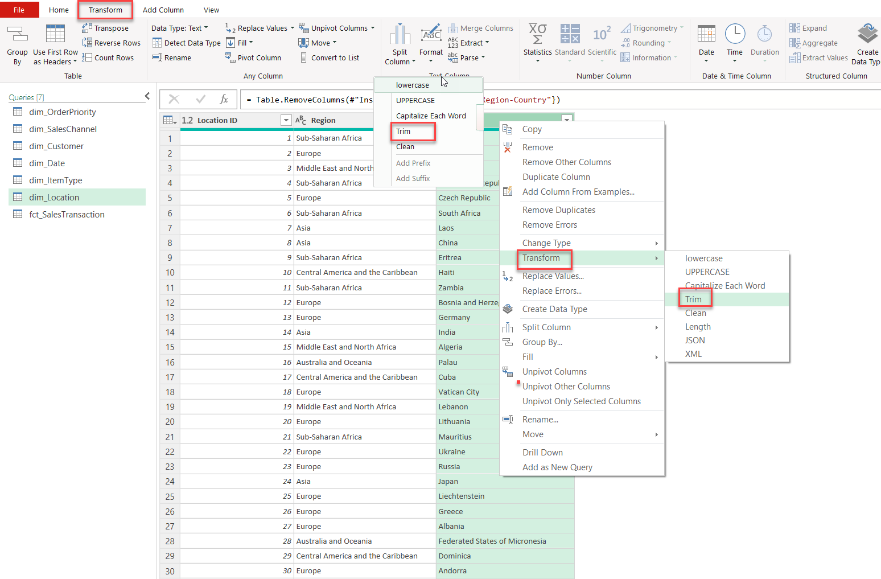Click the Split Column ribbon icon

400,34
